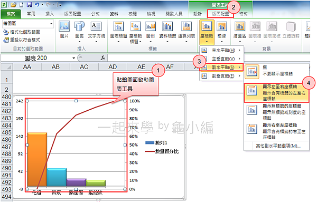The image size is (317, 202).
Task: Click the 座標軸 (Axes) ribbon button
Action: (x=207, y=32)
